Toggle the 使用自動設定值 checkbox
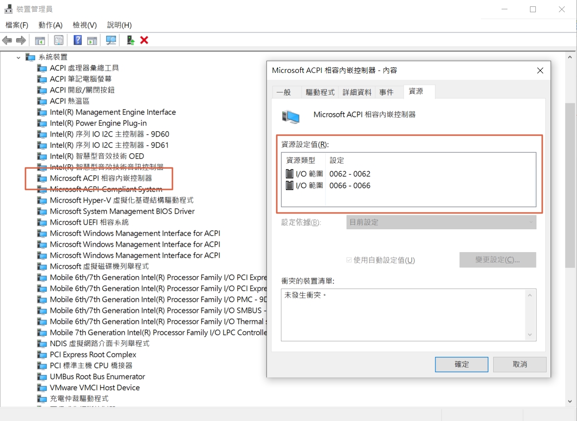The width and height of the screenshot is (577, 421). coord(349,260)
